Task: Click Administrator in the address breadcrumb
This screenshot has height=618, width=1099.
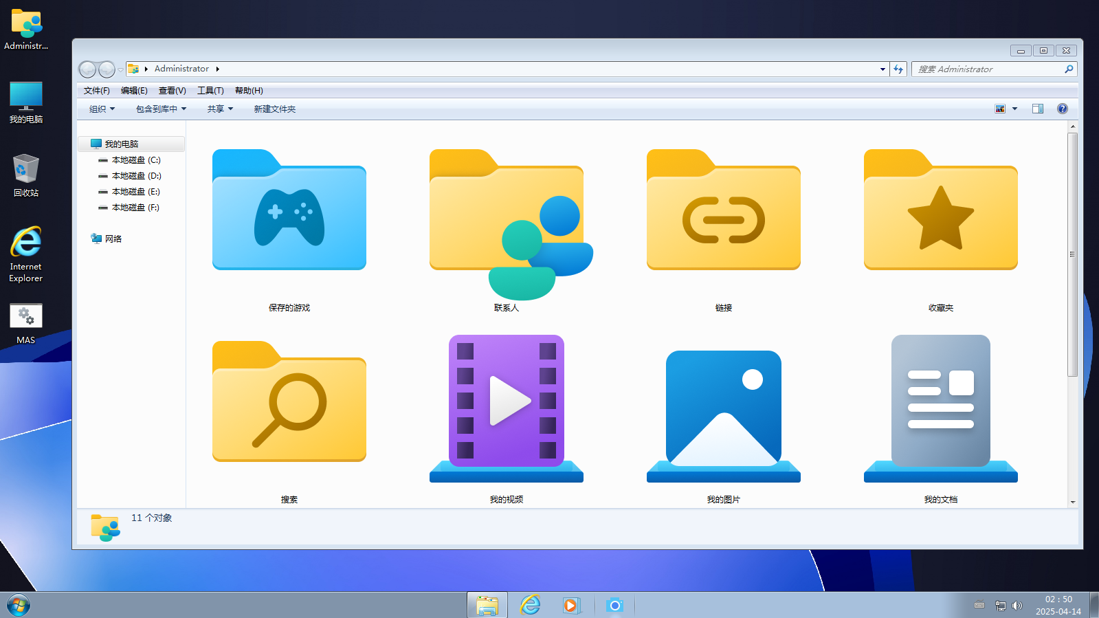Action: (x=181, y=69)
